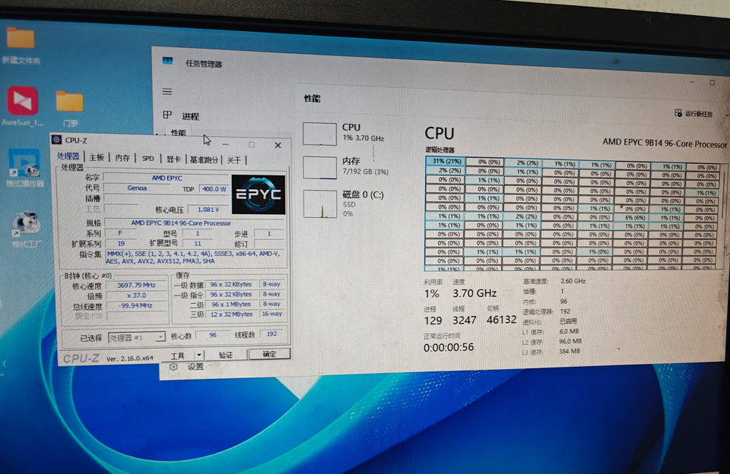
Task: Switch to CPU-Z 内存 tab
Action: click(x=122, y=158)
